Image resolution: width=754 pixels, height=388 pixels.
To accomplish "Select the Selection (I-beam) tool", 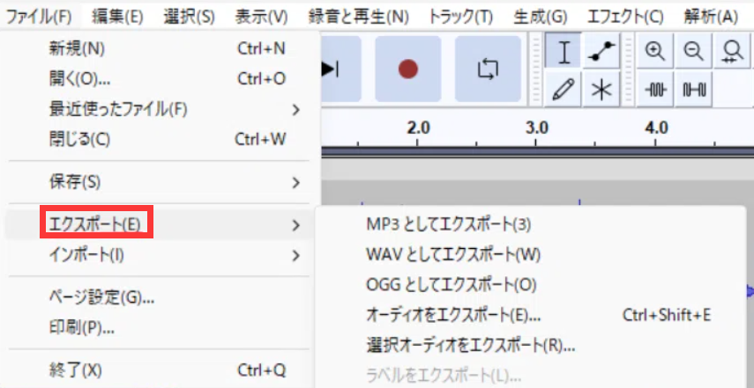I will click(x=564, y=52).
